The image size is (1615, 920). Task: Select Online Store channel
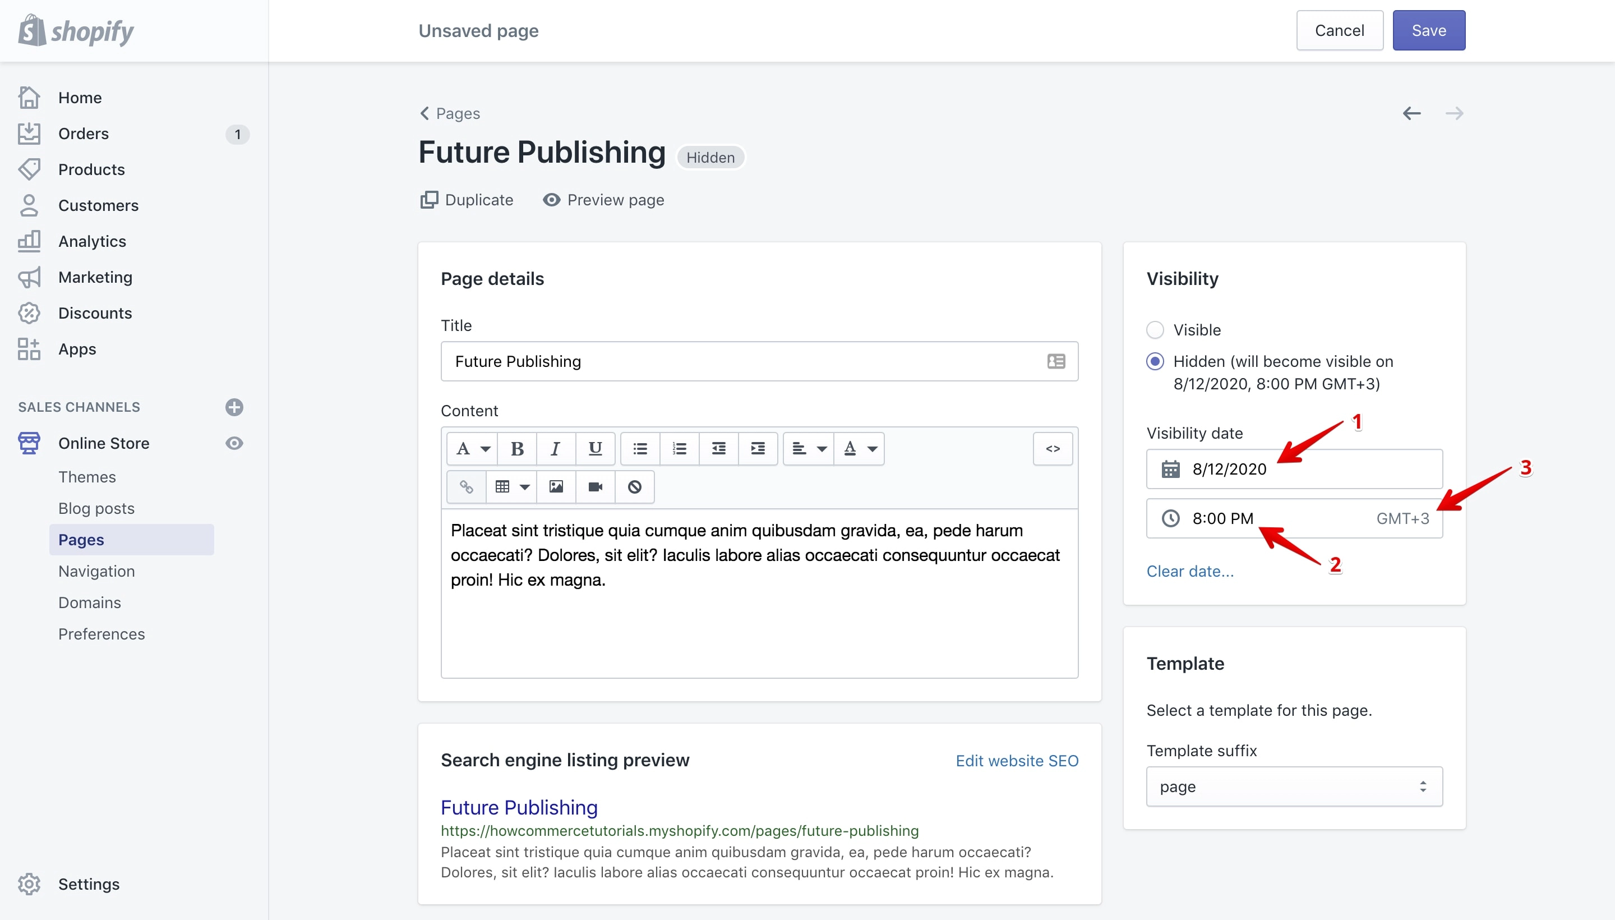pos(104,443)
